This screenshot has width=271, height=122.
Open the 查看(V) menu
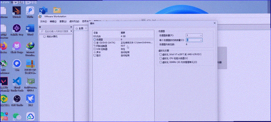click(x=63, y=22)
